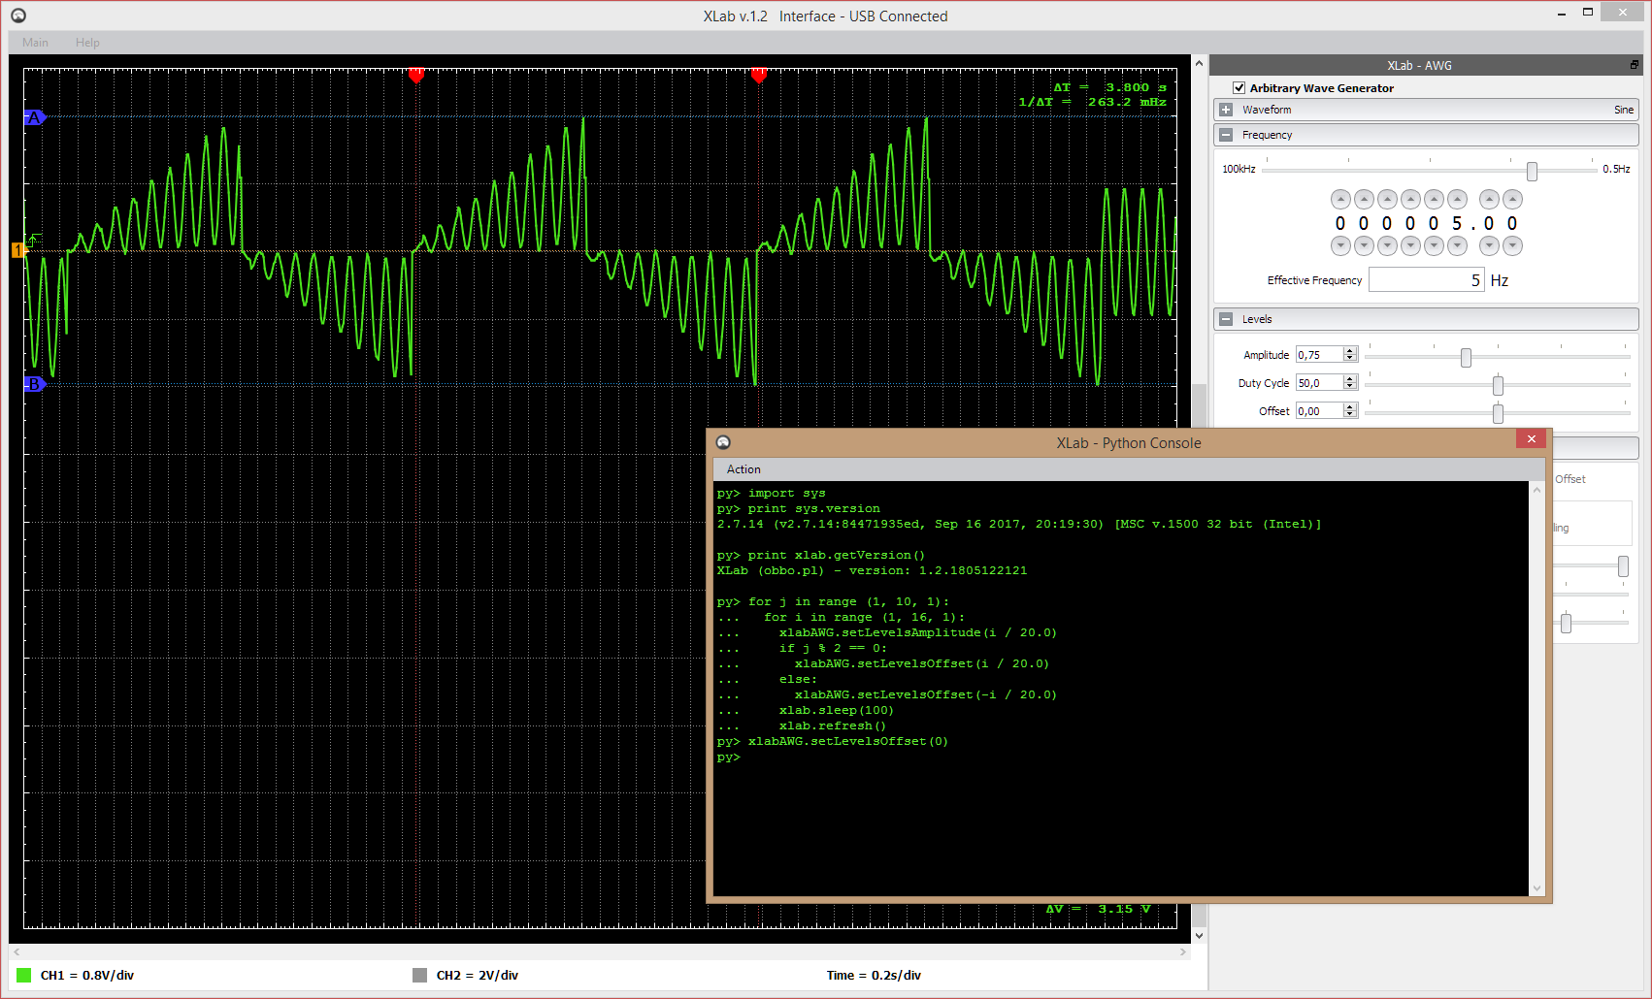Step the Duty Cycle spinner up
The image size is (1652, 999).
[x=1349, y=379]
